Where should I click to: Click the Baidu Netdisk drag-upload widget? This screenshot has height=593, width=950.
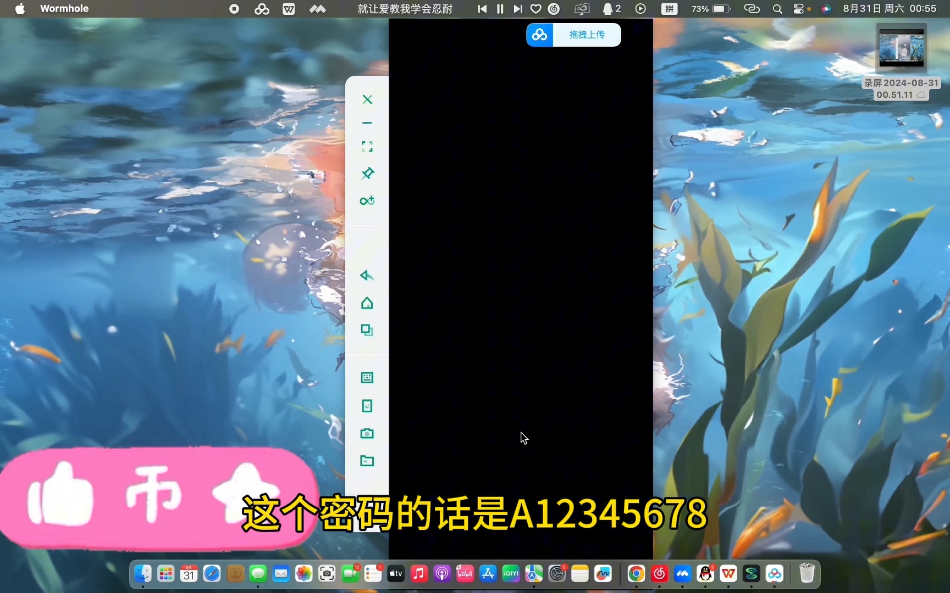coord(573,35)
